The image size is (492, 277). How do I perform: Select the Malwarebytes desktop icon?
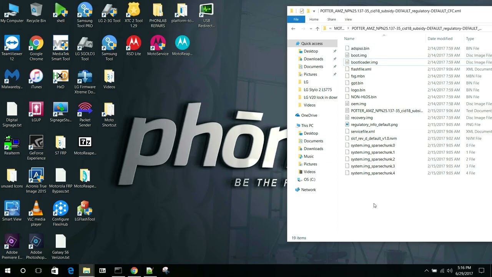(12, 79)
